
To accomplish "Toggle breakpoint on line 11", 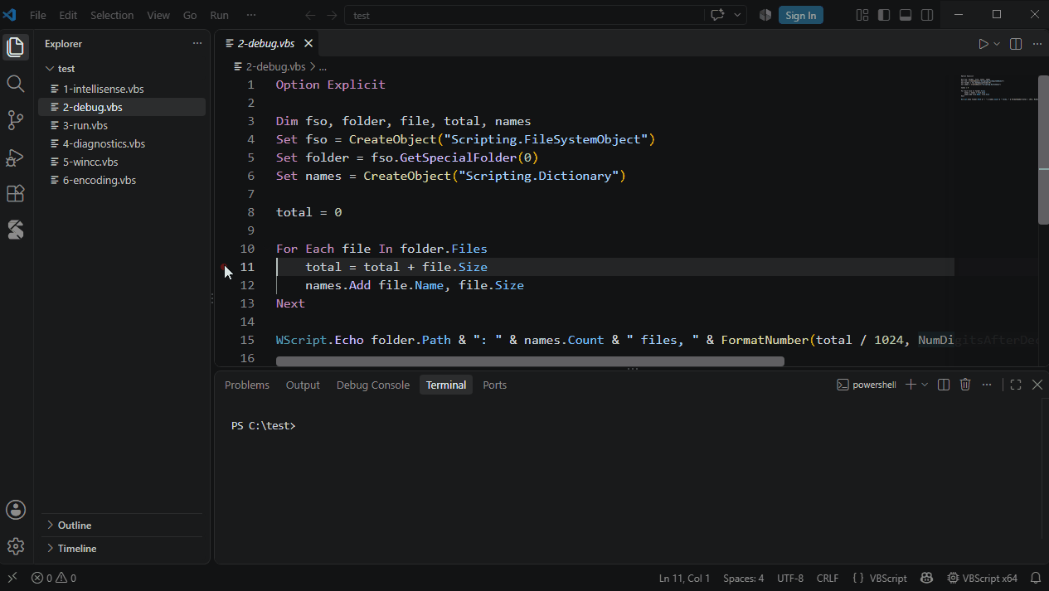I will tap(224, 267).
